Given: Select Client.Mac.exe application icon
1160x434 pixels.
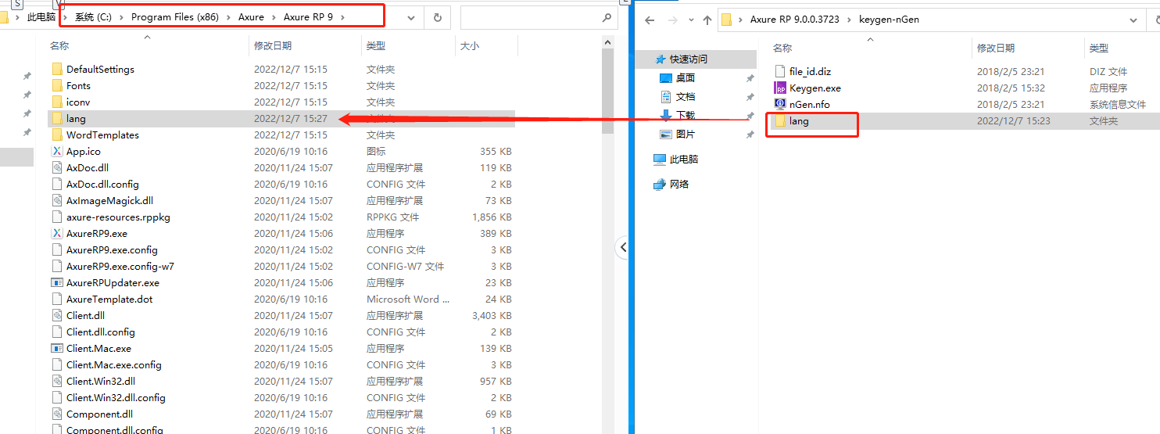Looking at the screenshot, I should coord(57,348).
